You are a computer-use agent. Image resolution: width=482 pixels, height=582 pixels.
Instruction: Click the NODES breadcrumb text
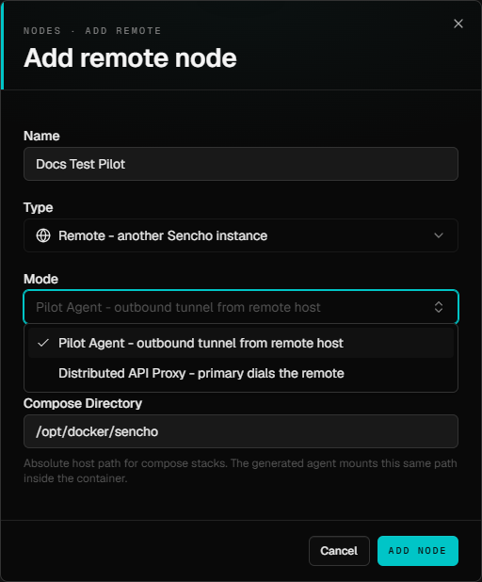coord(42,31)
